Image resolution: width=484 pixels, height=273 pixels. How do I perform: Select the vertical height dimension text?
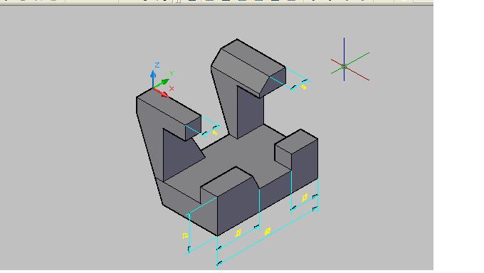point(185,235)
